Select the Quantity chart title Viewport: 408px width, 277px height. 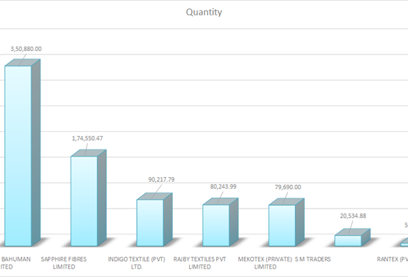tap(204, 12)
